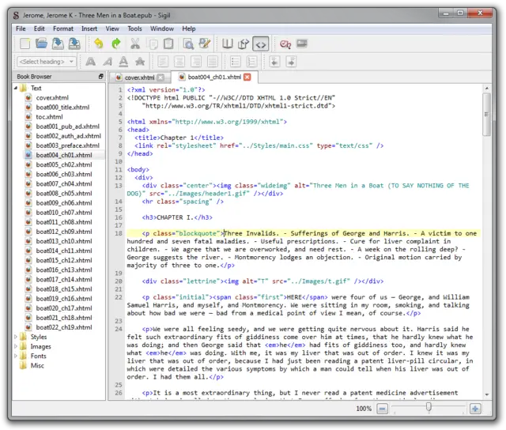Toggle the Code View button
506x430 pixels.
[x=260, y=44]
